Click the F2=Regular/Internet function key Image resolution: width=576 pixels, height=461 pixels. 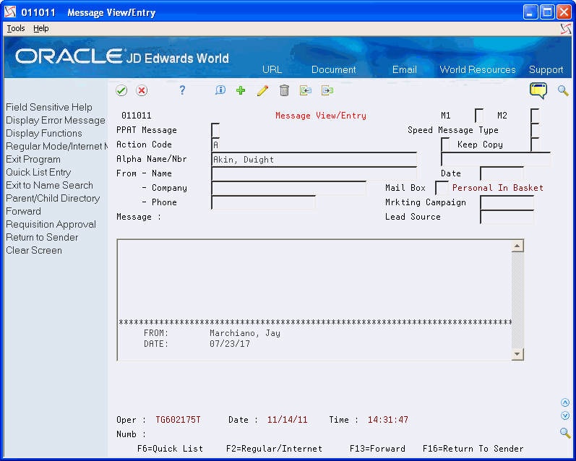pos(274,449)
